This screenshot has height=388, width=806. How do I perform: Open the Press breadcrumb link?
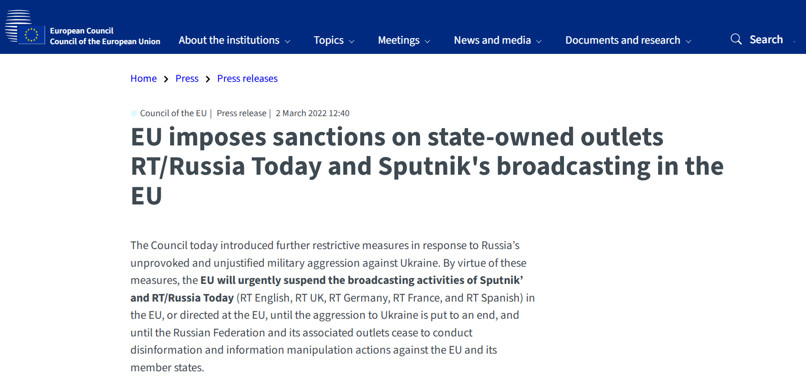[x=187, y=79]
